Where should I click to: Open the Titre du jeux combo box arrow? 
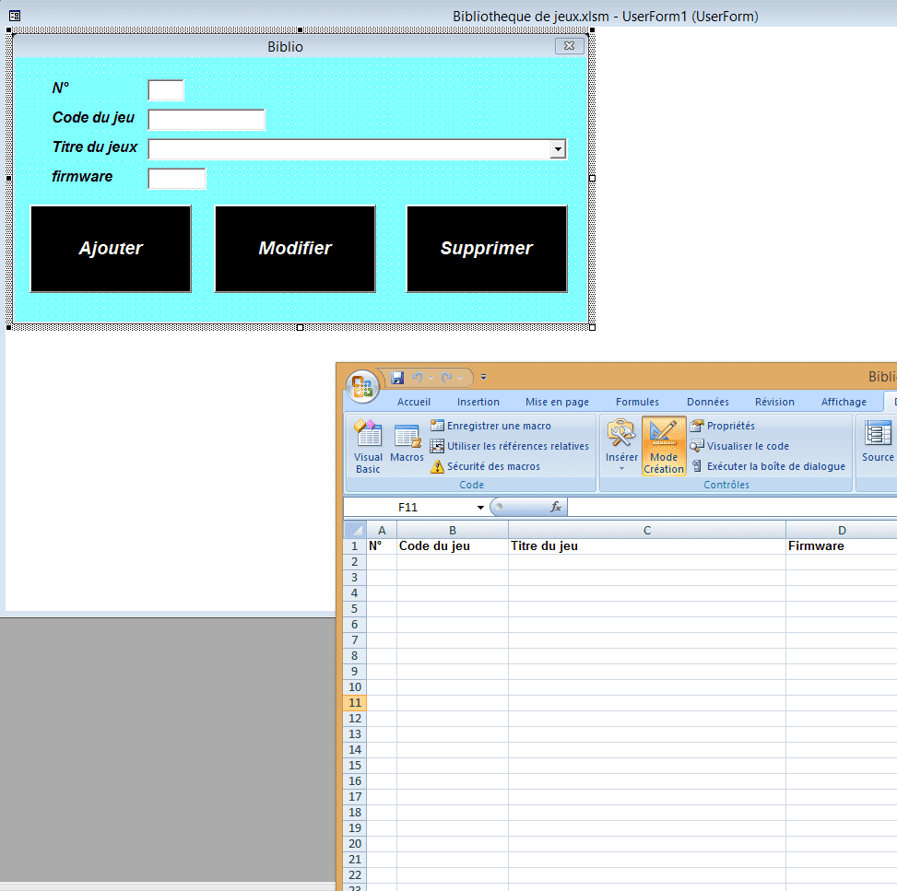click(558, 149)
